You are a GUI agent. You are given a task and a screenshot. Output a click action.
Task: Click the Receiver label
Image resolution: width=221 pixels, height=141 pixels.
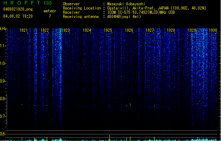coord(71,12)
